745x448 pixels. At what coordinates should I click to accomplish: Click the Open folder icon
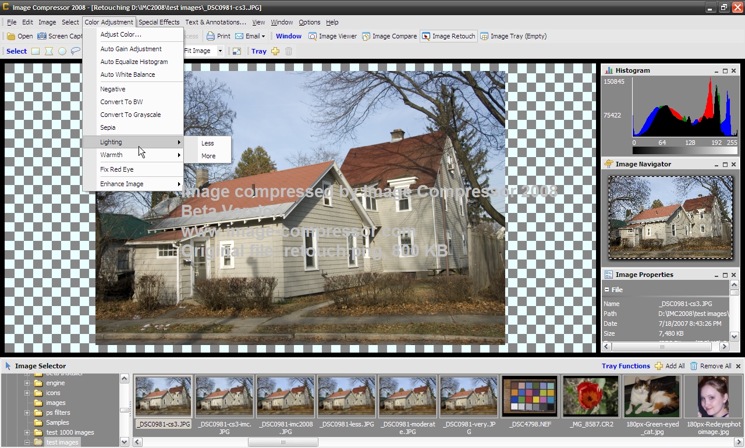coord(11,36)
